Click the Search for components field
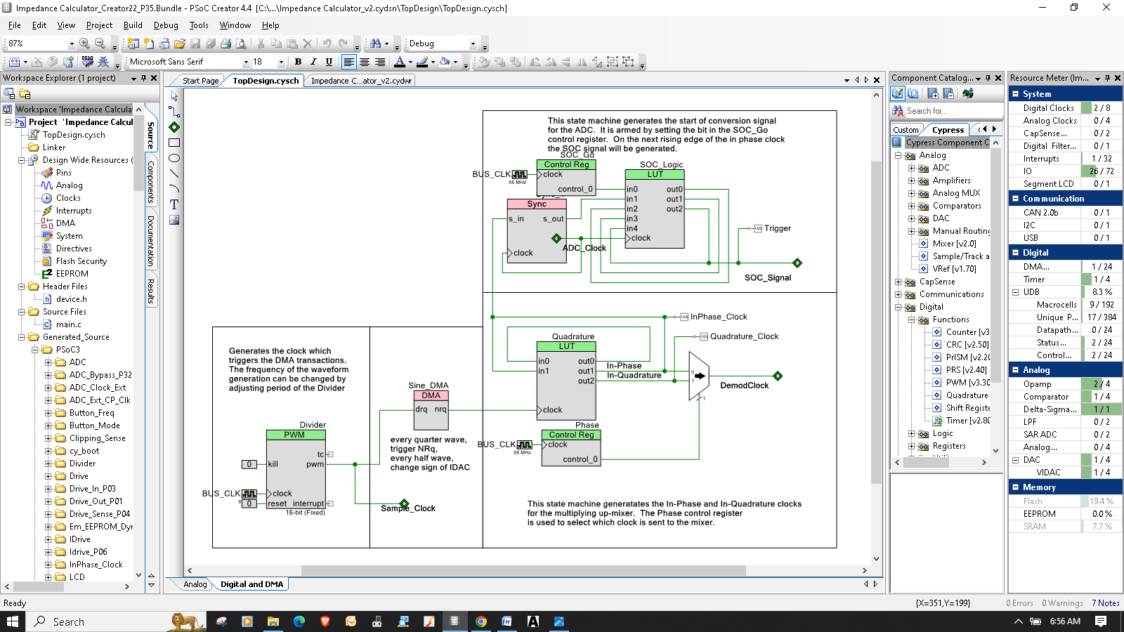Viewport: 1124px width, 632px height. coord(953,111)
